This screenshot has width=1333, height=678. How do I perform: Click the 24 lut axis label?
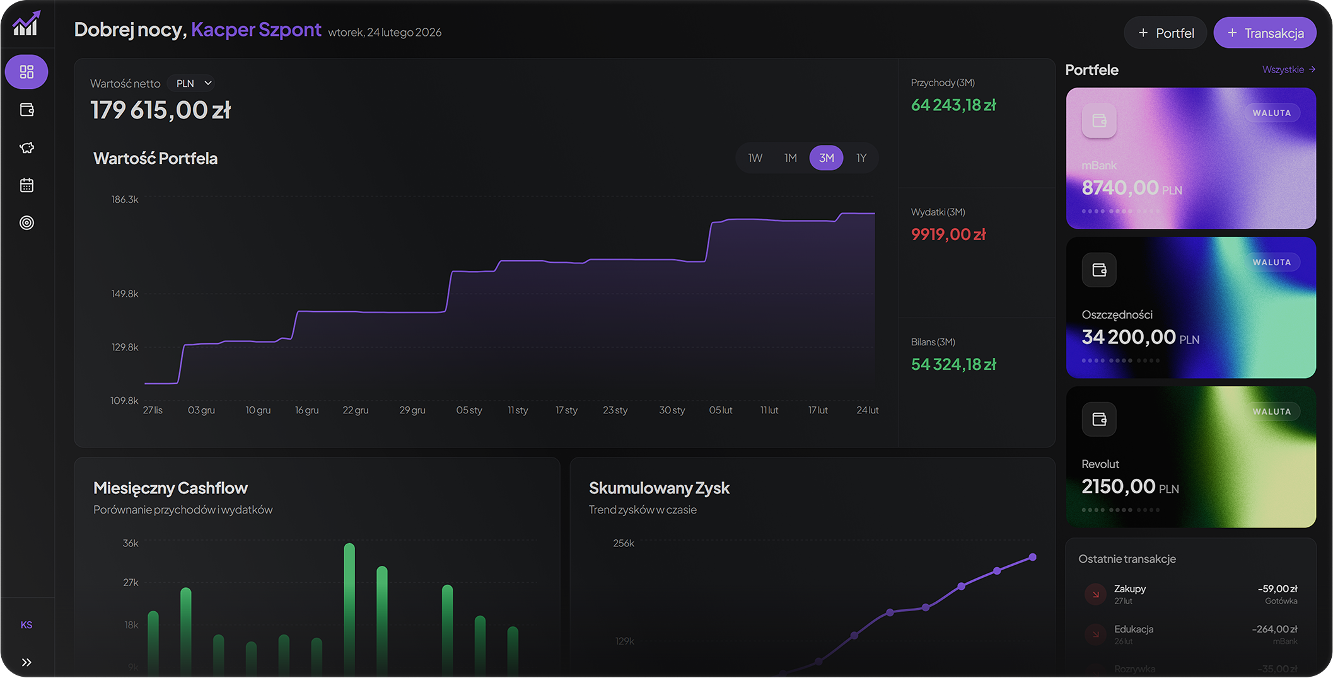coord(867,410)
